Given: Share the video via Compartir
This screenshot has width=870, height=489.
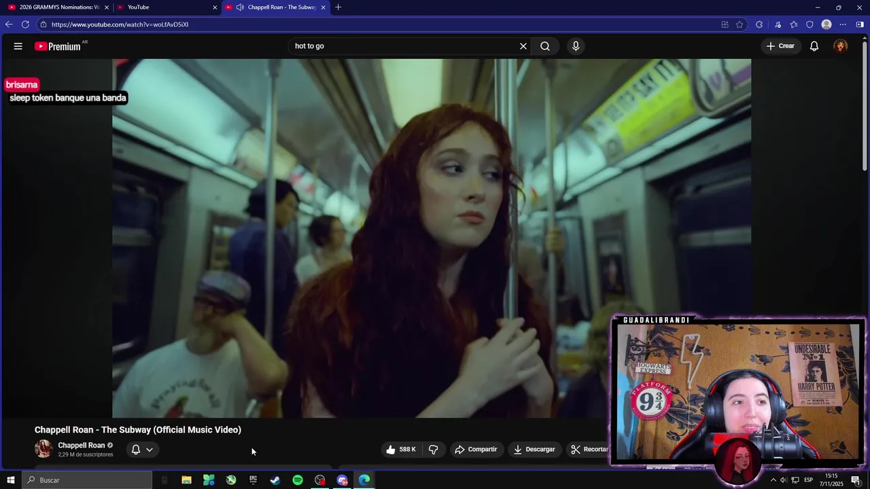Looking at the screenshot, I should coord(476,450).
